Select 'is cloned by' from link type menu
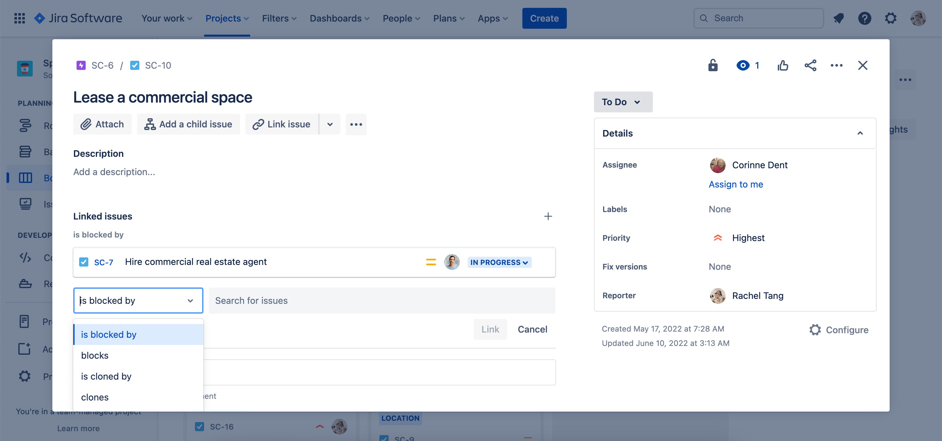 (106, 376)
